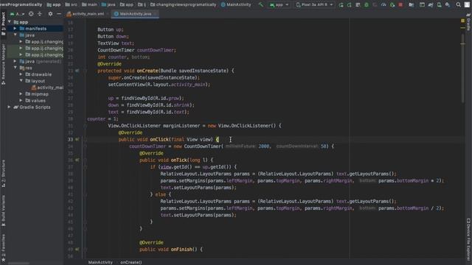The image size is (472, 265).
Task: Open the Gradle side tab
Action: click(469, 21)
